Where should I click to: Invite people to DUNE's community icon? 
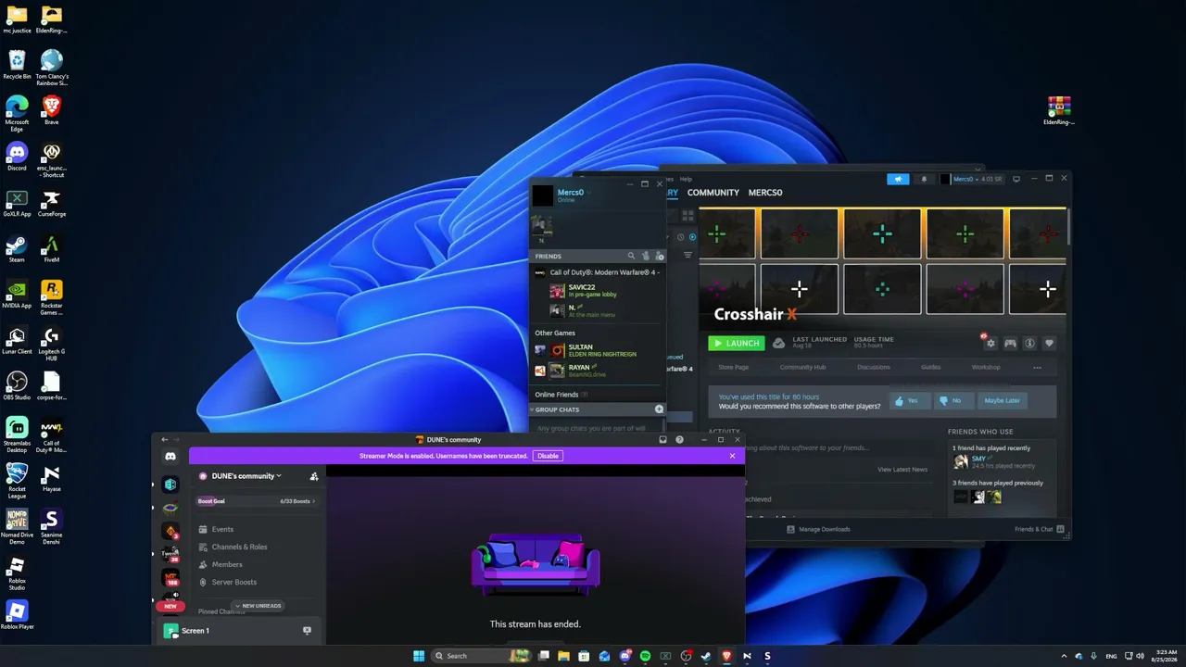314,476
